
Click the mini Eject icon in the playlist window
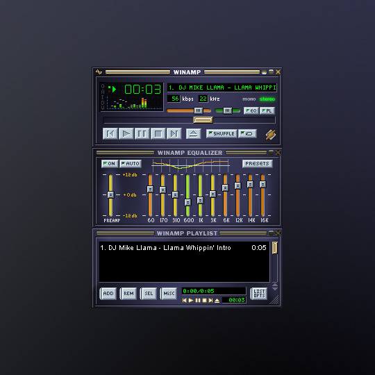click(x=217, y=300)
